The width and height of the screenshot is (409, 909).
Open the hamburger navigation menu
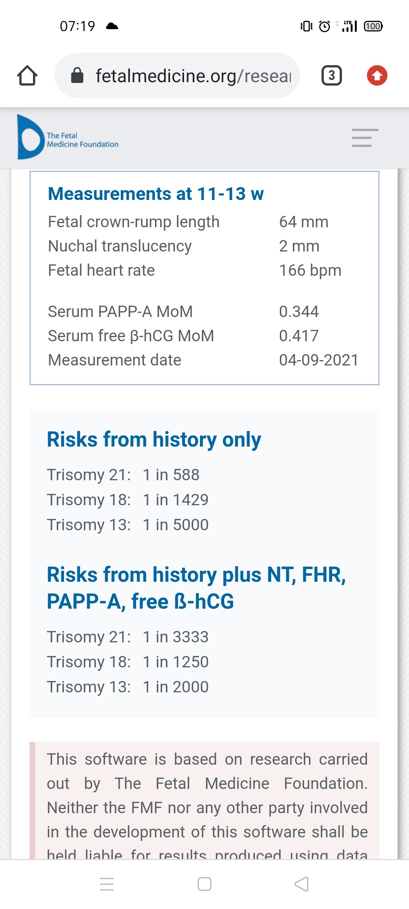[x=365, y=138]
